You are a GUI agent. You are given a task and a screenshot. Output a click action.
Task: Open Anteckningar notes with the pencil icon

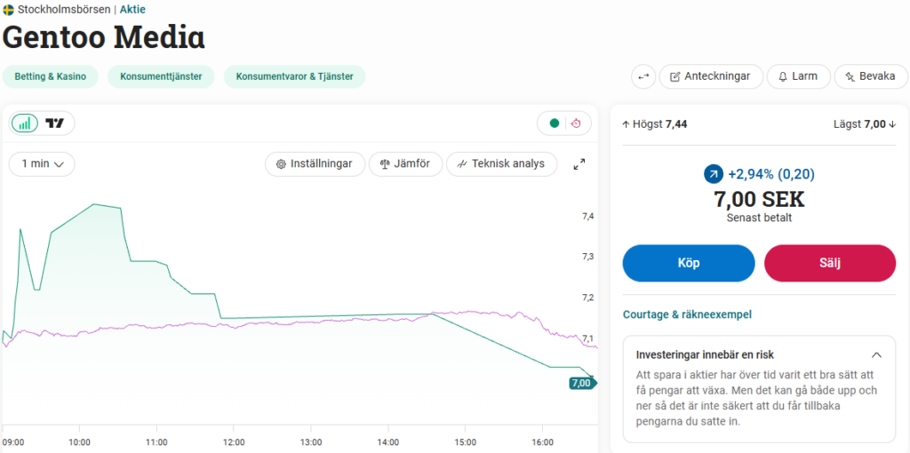(x=709, y=76)
